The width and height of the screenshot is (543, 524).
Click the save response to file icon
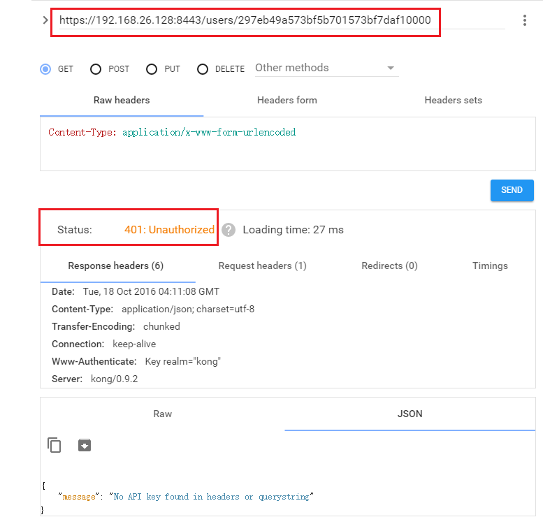point(85,445)
